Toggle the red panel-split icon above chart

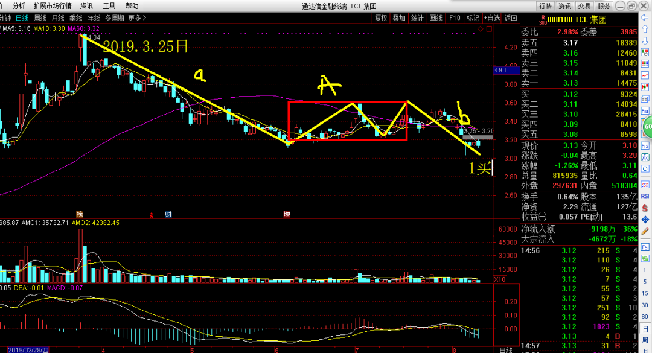[x=489, y=29]
